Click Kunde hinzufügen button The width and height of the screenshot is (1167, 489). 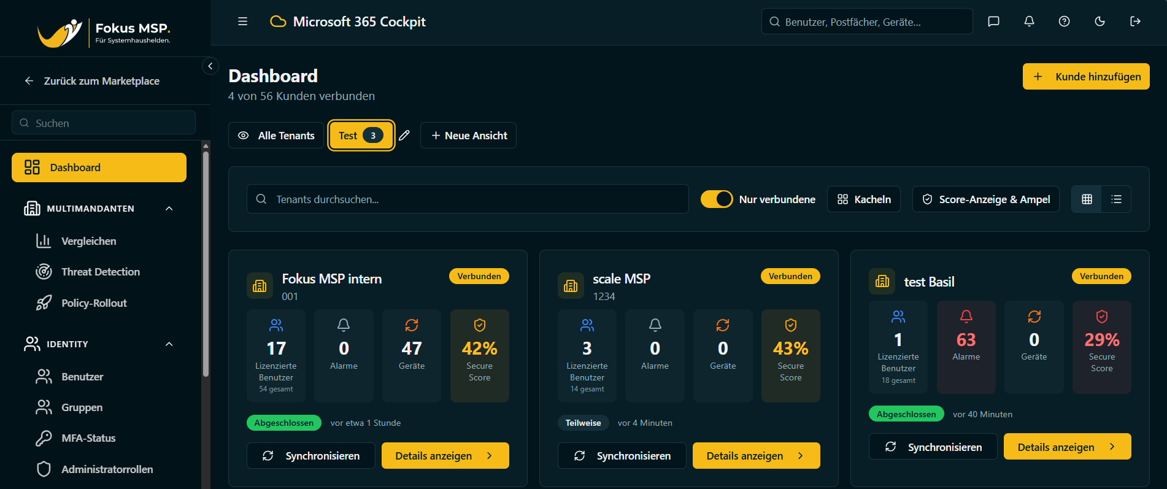[1086, 77]
